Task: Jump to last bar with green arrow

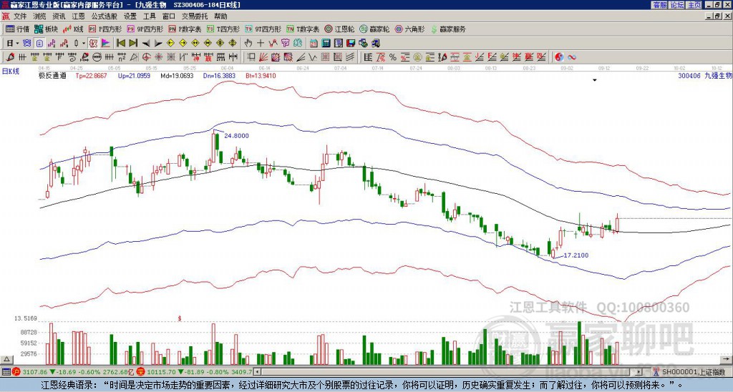Action: coord(133,44)
